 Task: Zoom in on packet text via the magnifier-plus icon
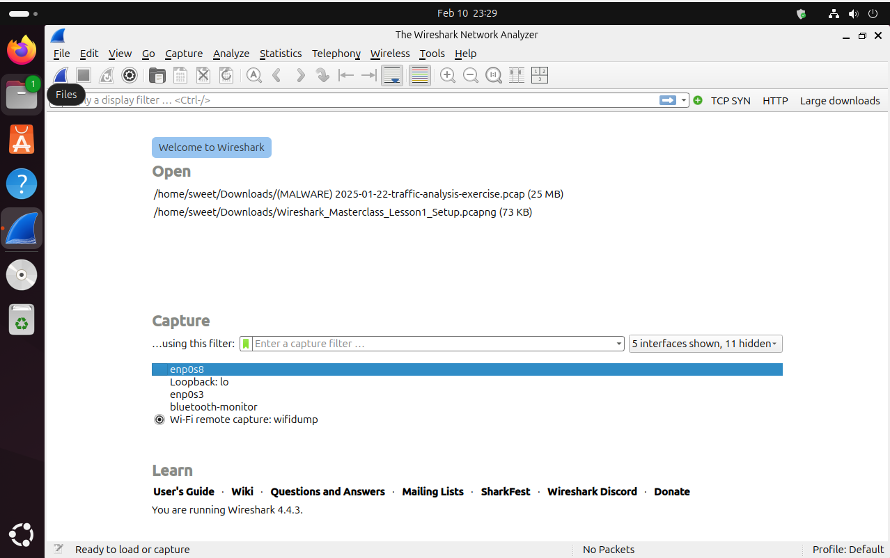(448, 75)
